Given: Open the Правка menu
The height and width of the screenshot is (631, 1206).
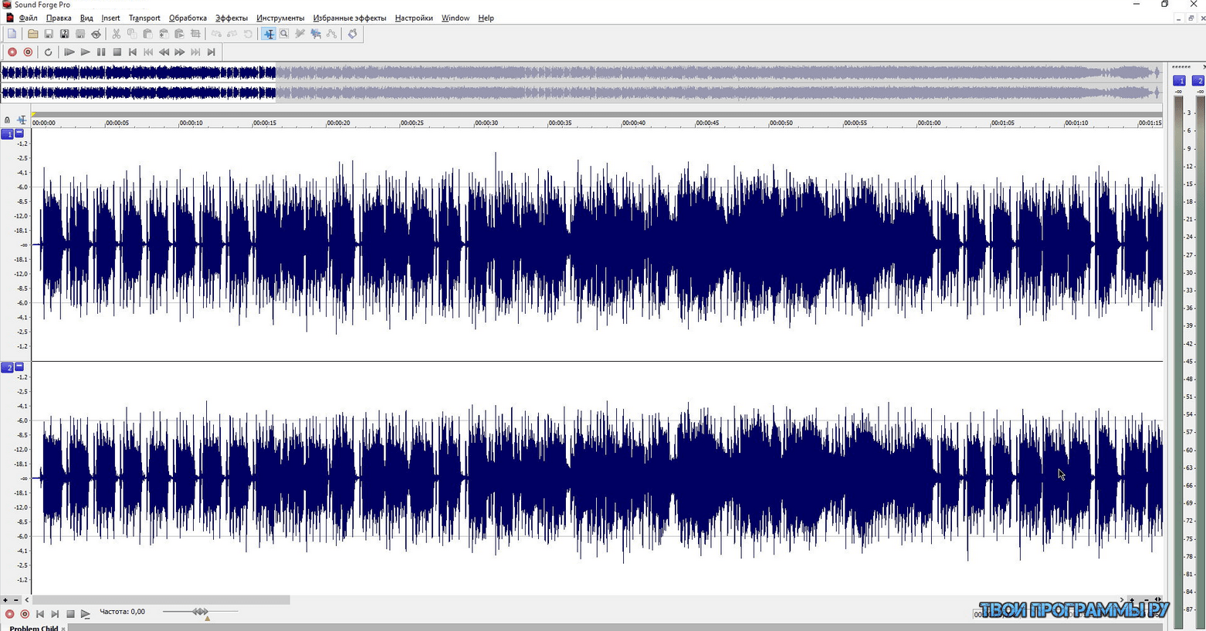Looking at the screenshot, I should tap(59, 18).
